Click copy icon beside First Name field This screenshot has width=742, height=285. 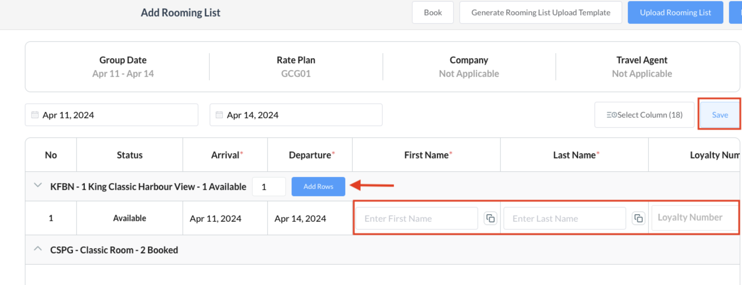(x=490, y=219)
